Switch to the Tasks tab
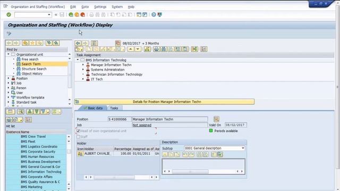The height and width of the screenshot is (191, 340). (x=114, y=108)
